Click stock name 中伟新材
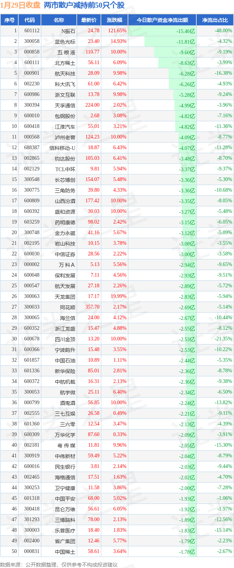This screenshot has width=234, height=568. (x=65, y=456)
